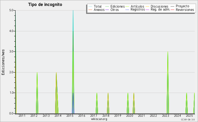
Task: Click the small blue Registros spike in 2015
Action: point(73,104)
